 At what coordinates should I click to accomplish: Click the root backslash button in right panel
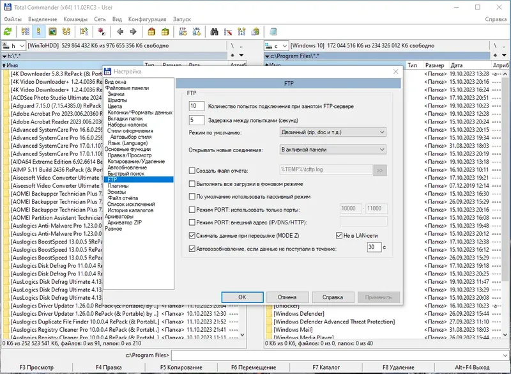(495, 45)
